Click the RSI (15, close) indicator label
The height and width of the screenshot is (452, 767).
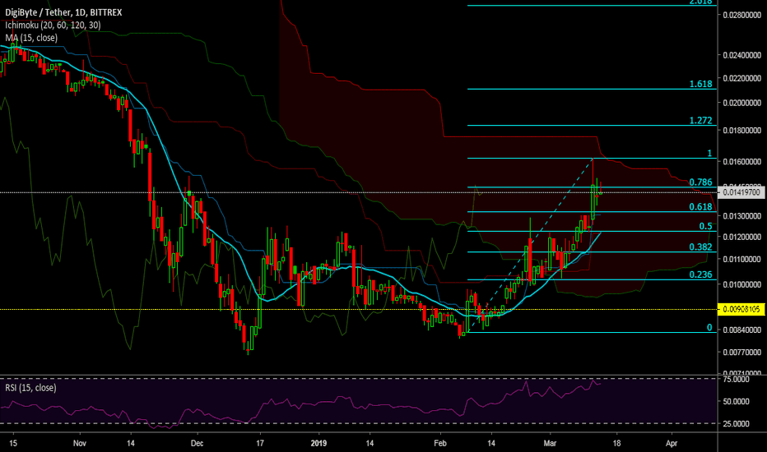(30, 388)
